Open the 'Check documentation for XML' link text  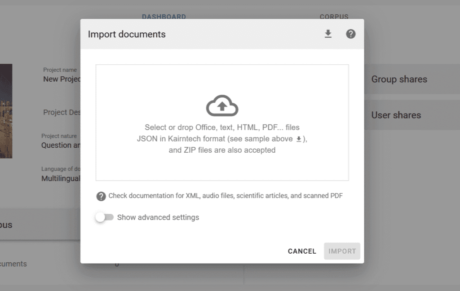pyautogui.click(x=226, y=196)
